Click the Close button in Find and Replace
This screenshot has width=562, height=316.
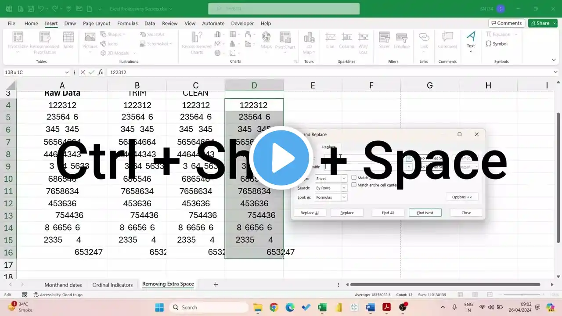pos(466,213)
